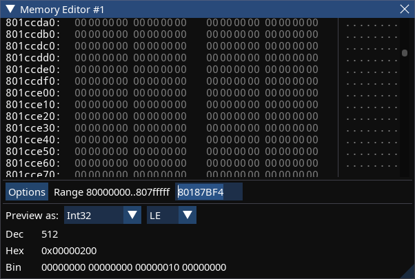Close the Memory Editor #1 window
The height and width of the screenshot is (279, 415).
tap(405, 9)
